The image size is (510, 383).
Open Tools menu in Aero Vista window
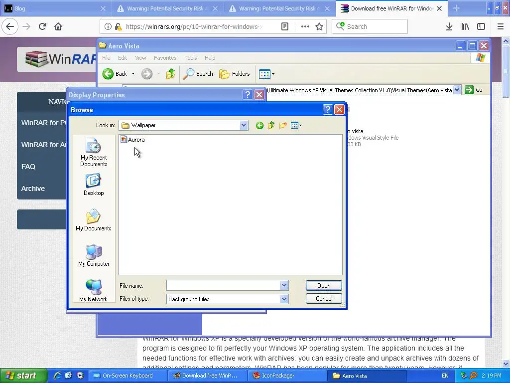click(191, 58)
